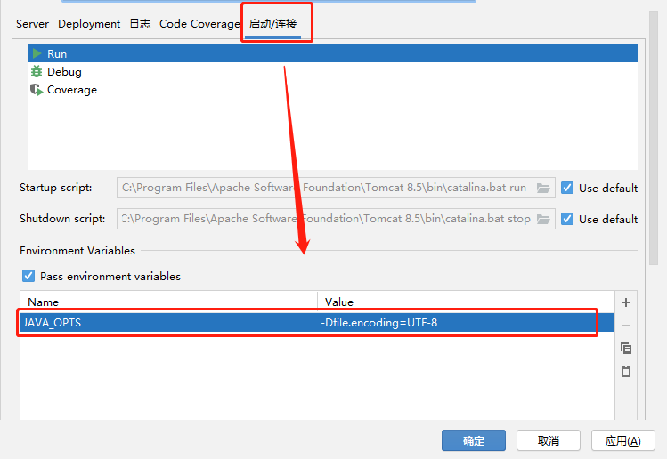
Task: Select the JAVA_OPTS name cell
Action: [x=169, y=323]
